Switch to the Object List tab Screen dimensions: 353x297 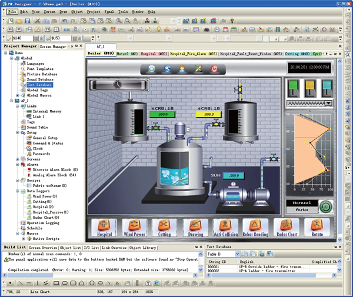pyautogui.click(x=70, y=248)
